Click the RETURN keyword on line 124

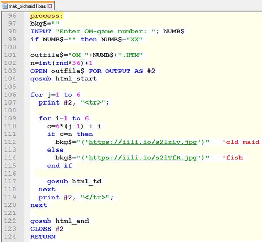pyautogui.click(x=43, y=237)
